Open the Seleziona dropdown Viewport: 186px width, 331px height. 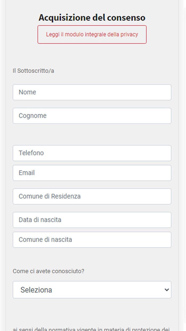click(92, 290)
